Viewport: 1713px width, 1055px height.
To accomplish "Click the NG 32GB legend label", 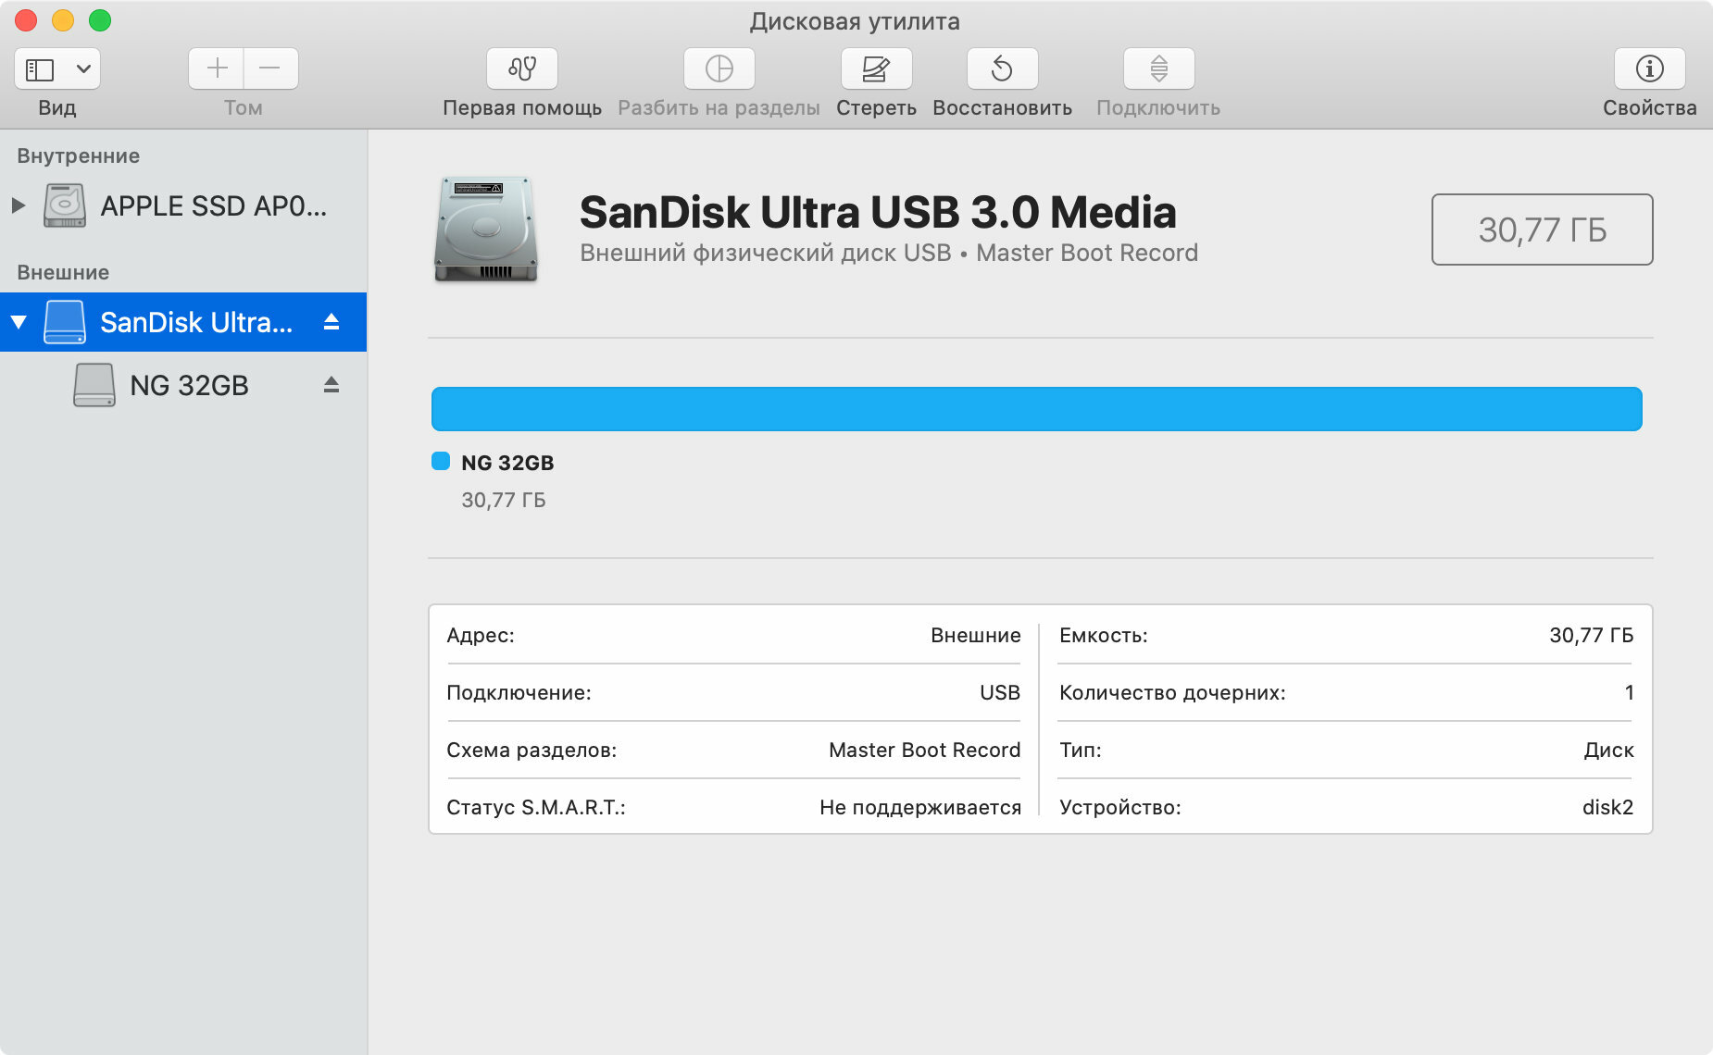I will [507, 463].
